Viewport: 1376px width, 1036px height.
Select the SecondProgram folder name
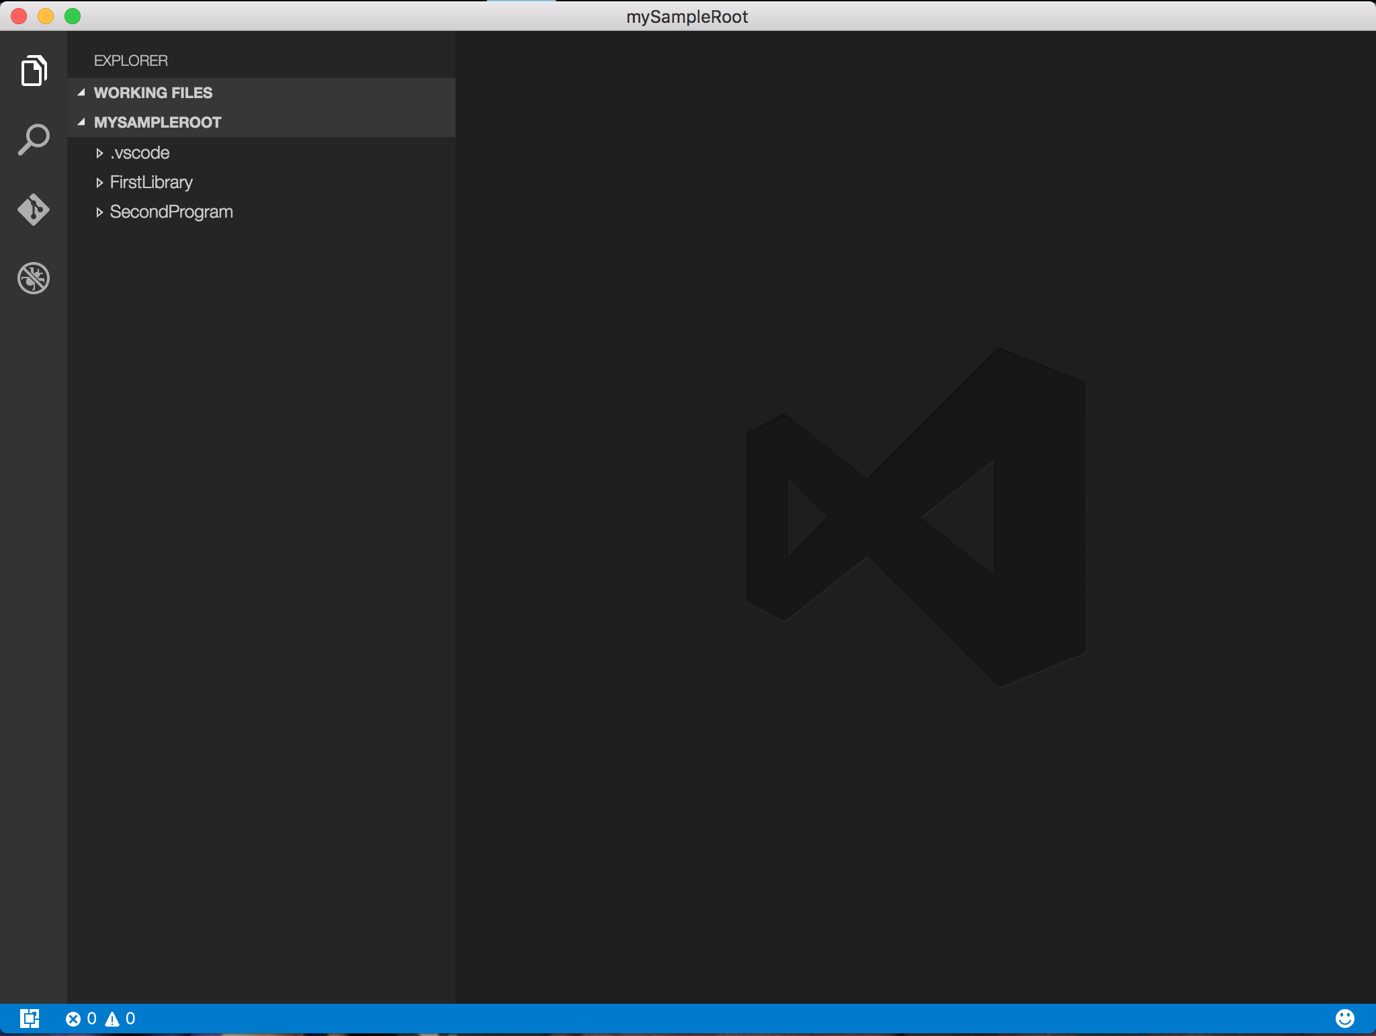[x=171, y=212]
